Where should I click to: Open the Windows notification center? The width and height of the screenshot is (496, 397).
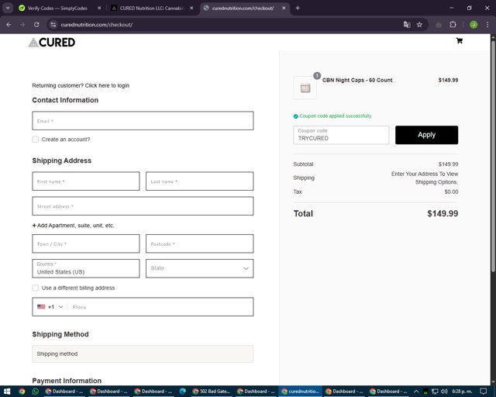point(484,392)
